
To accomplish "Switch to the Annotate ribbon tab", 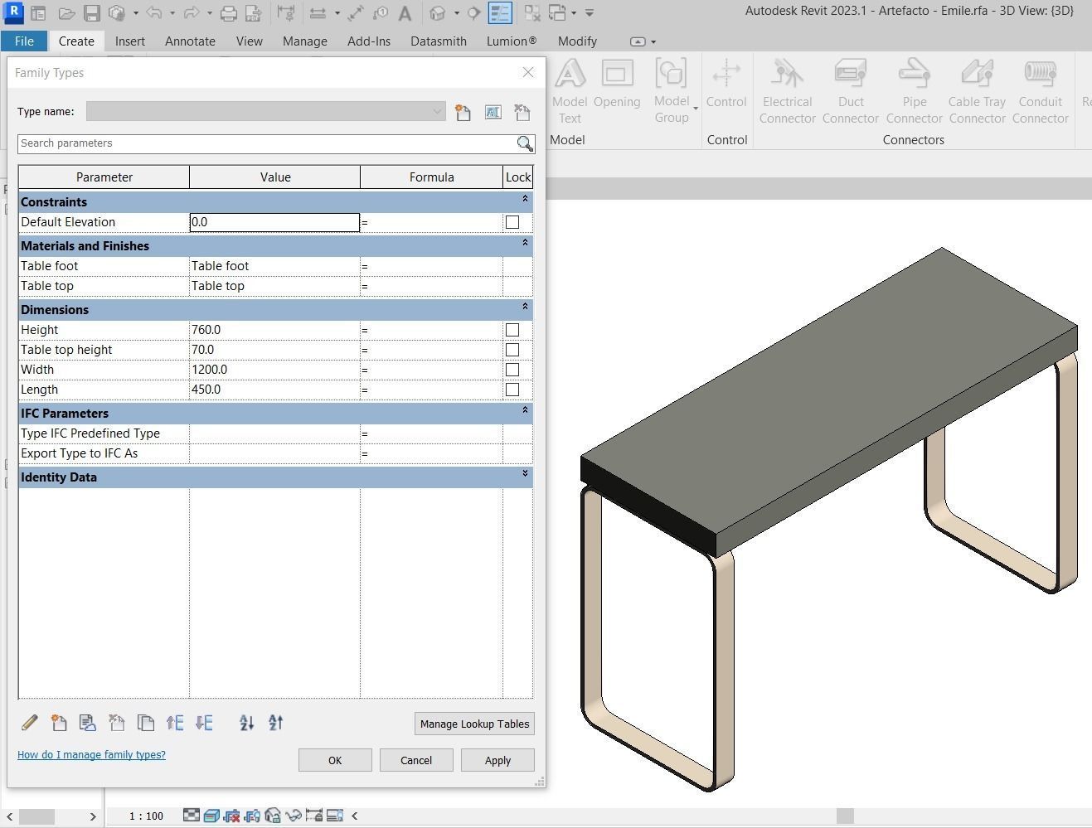I will (190, 41).
